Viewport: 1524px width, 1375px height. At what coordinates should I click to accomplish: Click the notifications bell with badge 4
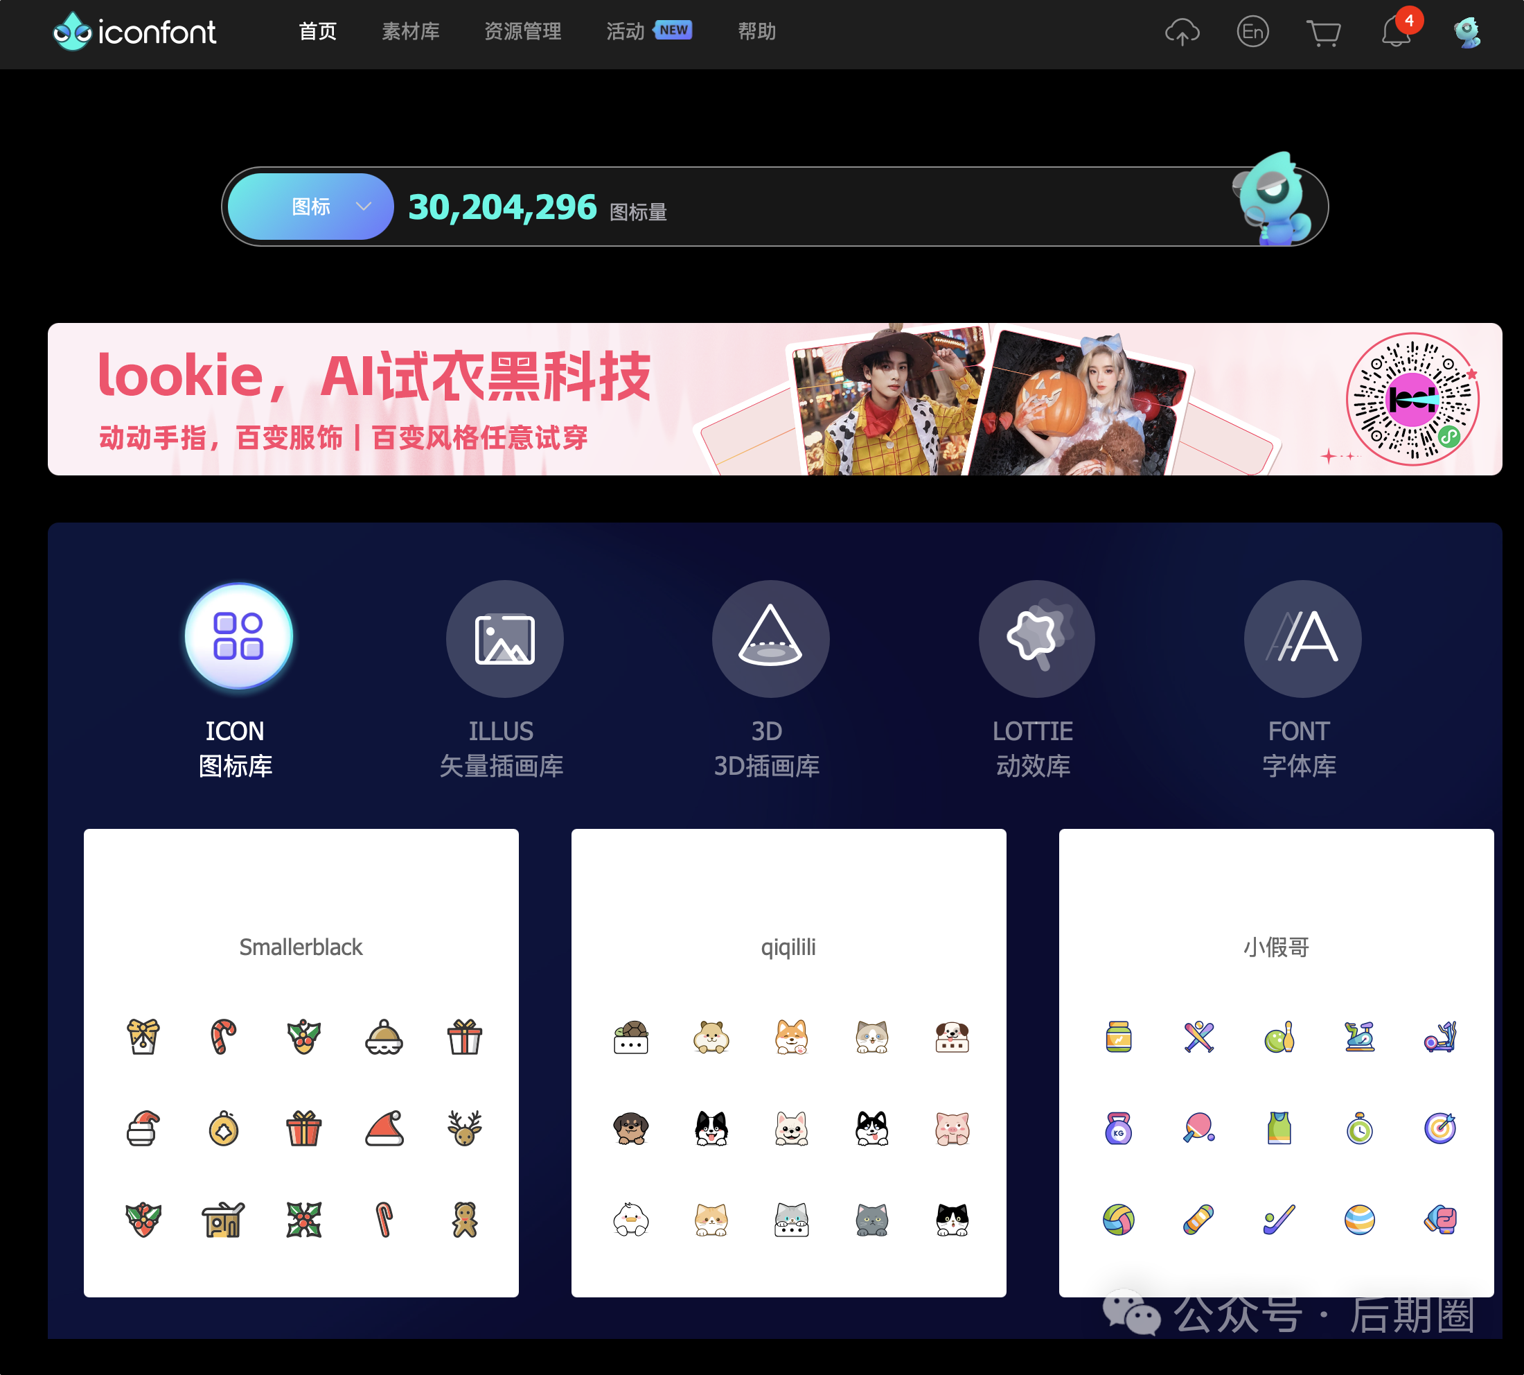click(1396, 32)
